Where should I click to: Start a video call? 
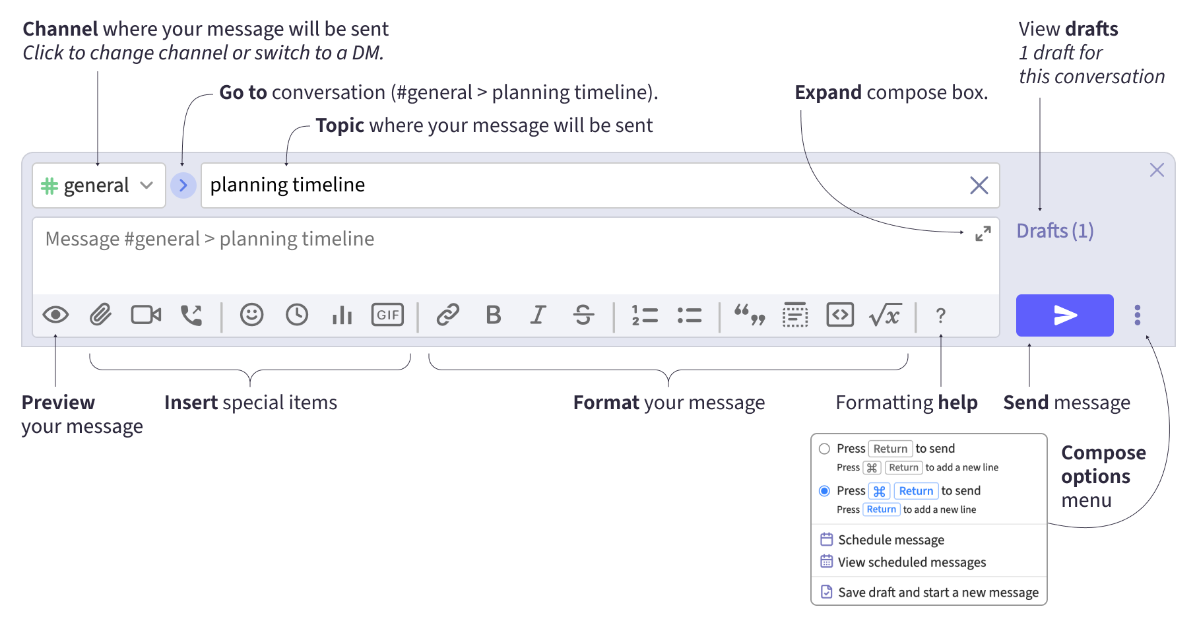(x=146, y=315)
